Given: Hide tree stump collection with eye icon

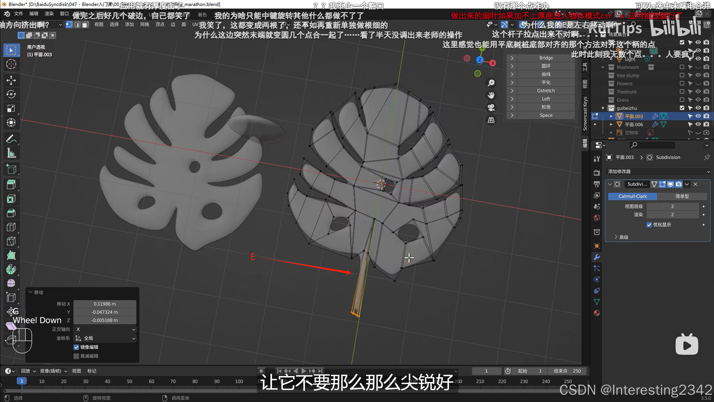Looking at the screenshot, I should coord(698,75).
